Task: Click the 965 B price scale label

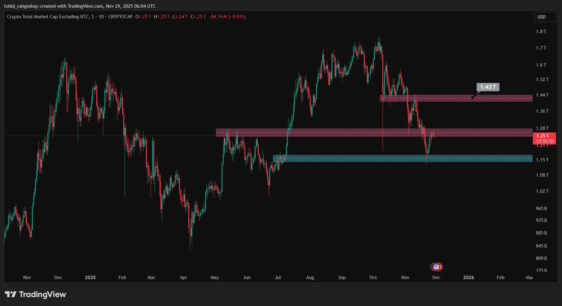Action: click(x=541, y=209)
